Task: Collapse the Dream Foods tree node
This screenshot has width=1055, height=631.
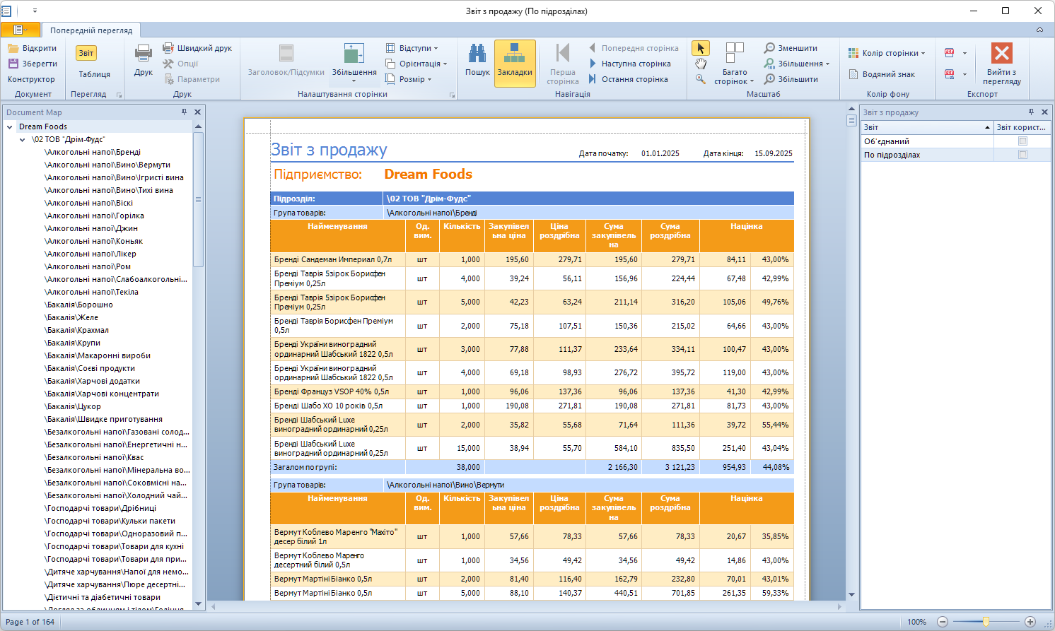Action: 10,127
